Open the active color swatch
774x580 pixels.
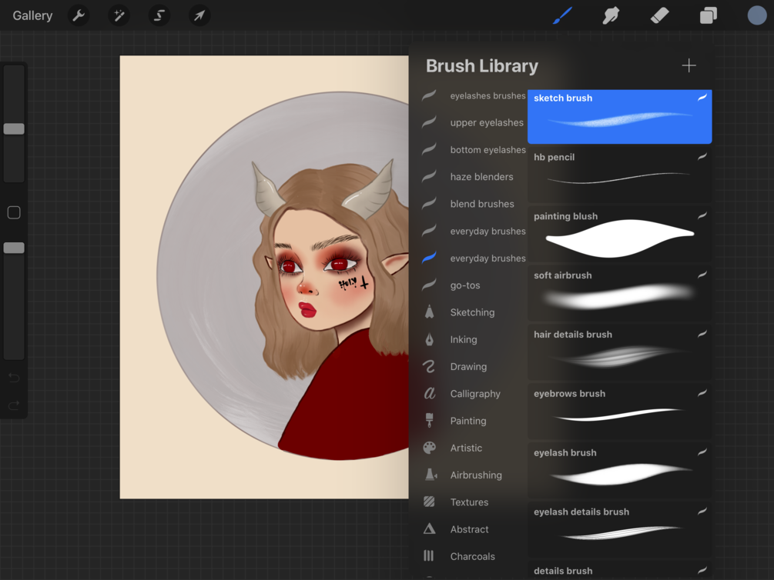click(756, 15)
